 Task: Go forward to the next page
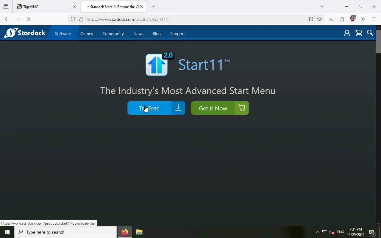click(18, 19)
